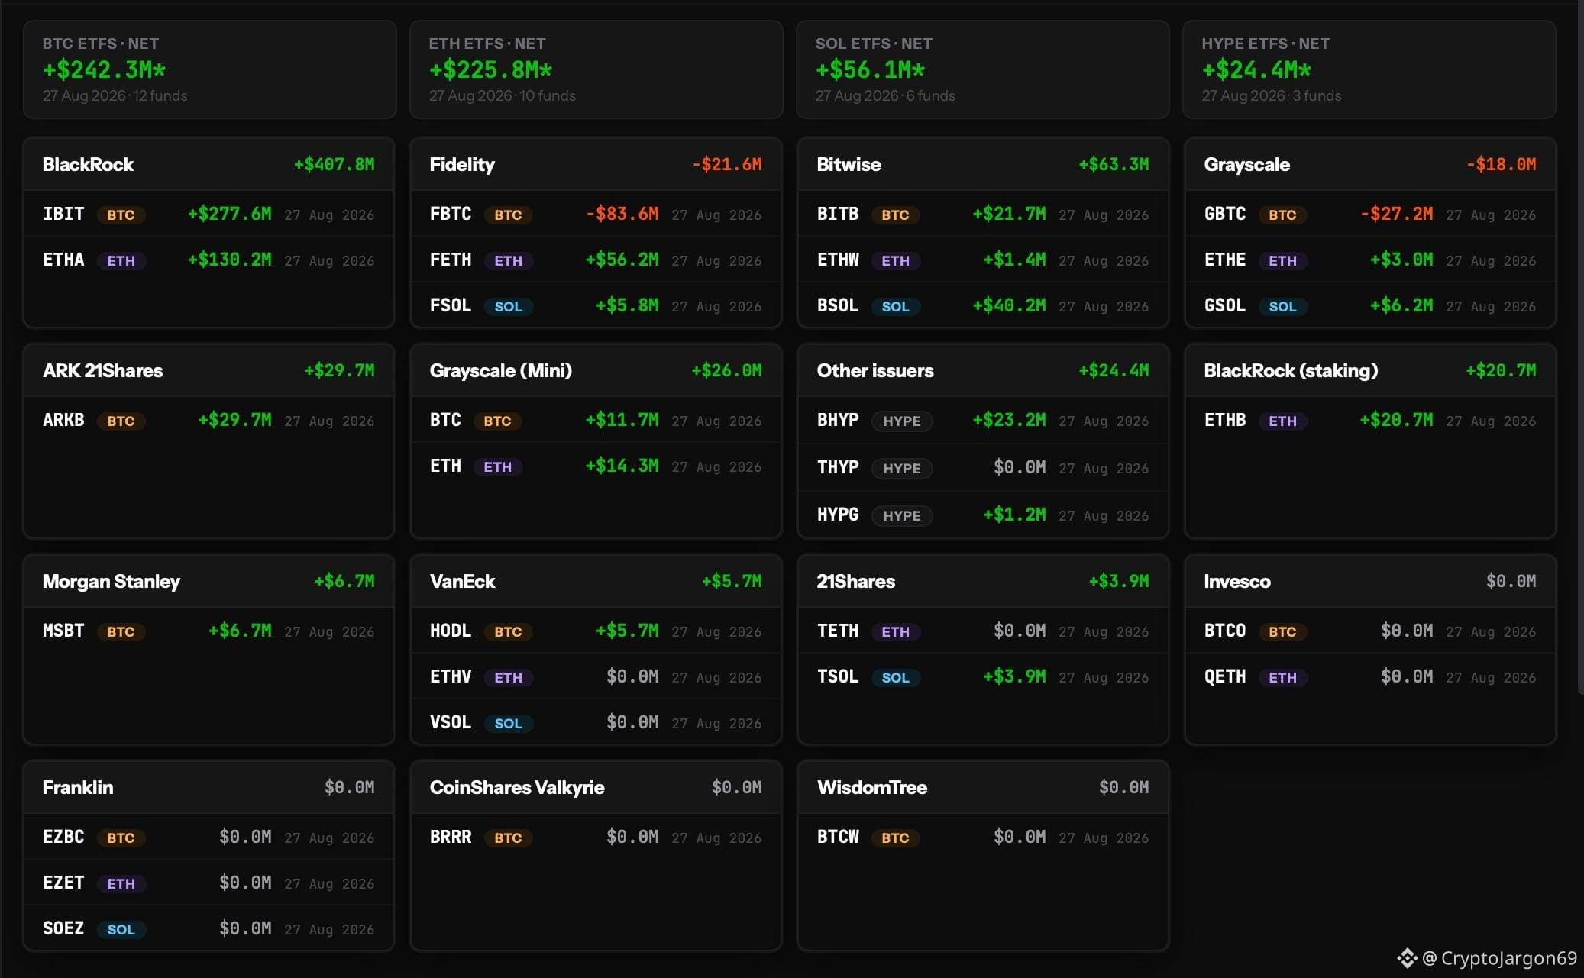
Task: Click the ETH badge next to EZET
Action: pos(121,883)
